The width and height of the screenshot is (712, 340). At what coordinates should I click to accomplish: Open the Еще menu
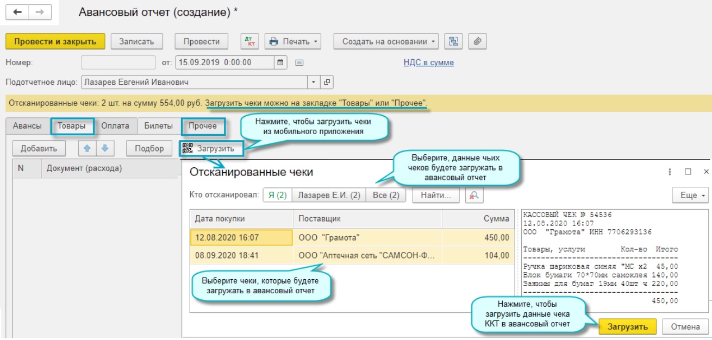(691, 195)
